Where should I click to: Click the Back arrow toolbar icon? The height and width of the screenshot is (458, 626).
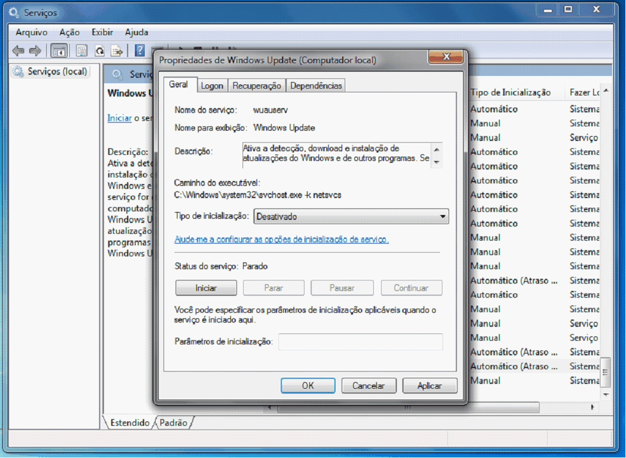pyautogui.click(x=18, y=51)
